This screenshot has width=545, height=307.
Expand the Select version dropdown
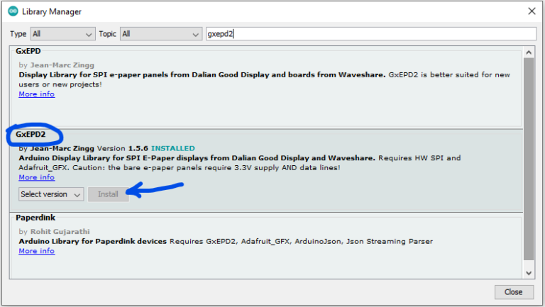click(x=50, y=194)
